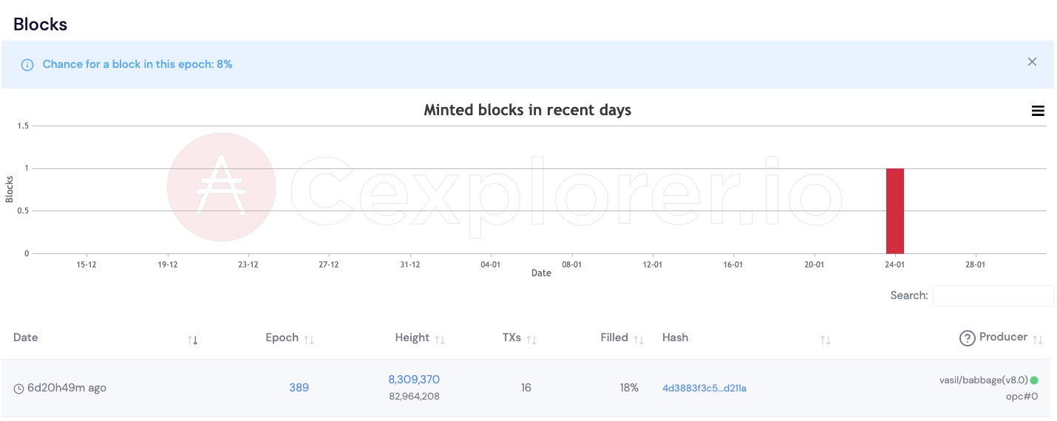
Task: Sort the table by Date
Action: pos(193,340)
